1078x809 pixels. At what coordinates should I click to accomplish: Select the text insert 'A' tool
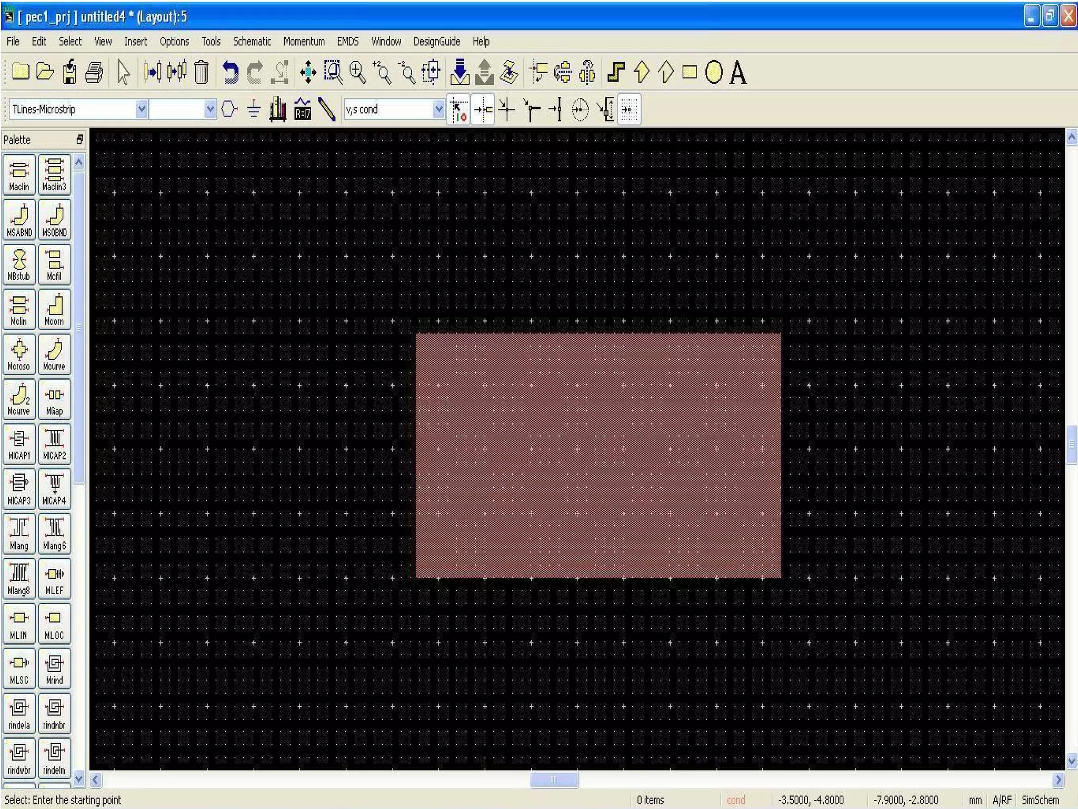[738, 72]
